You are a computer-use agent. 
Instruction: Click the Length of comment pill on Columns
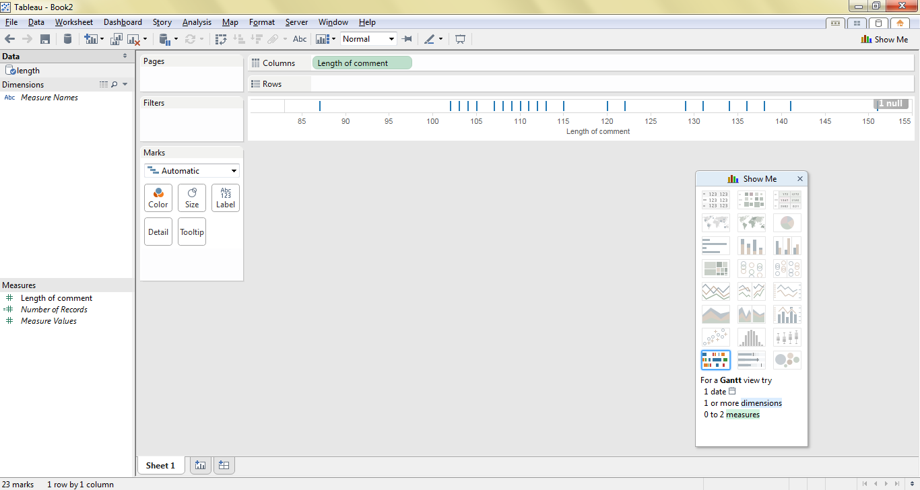point(362,63)
